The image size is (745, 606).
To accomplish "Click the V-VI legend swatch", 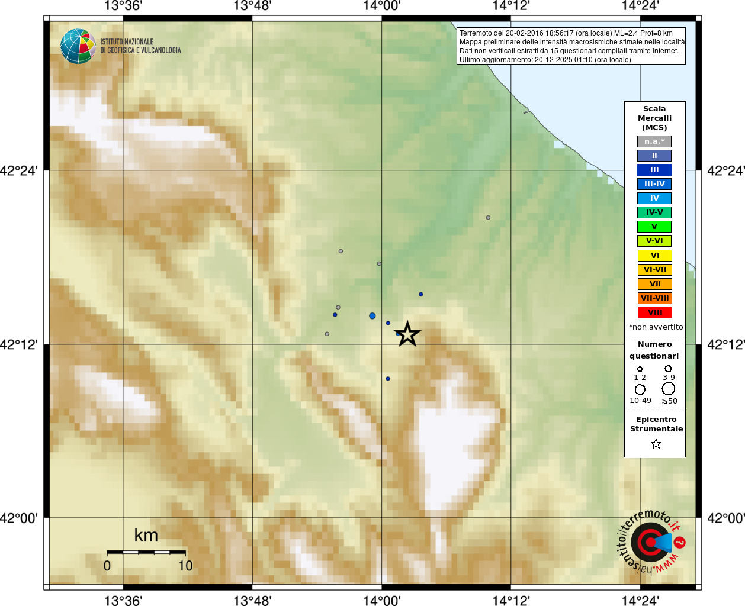I will click(654, 241).
